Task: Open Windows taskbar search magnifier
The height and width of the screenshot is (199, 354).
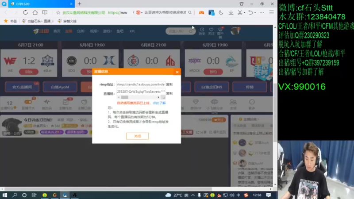Action: click(x=15, y=195)
